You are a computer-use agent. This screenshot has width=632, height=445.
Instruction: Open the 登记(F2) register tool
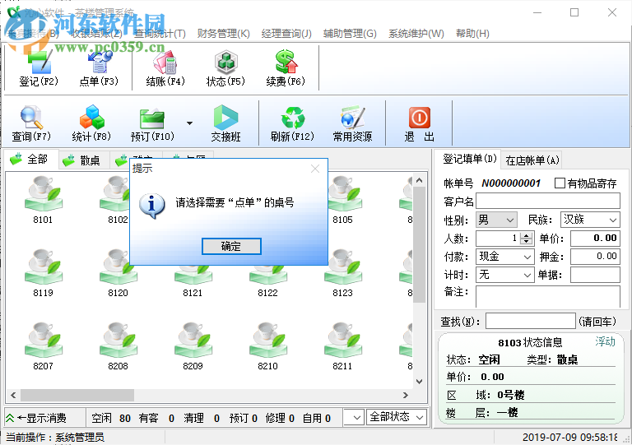[x=39, y=68]
